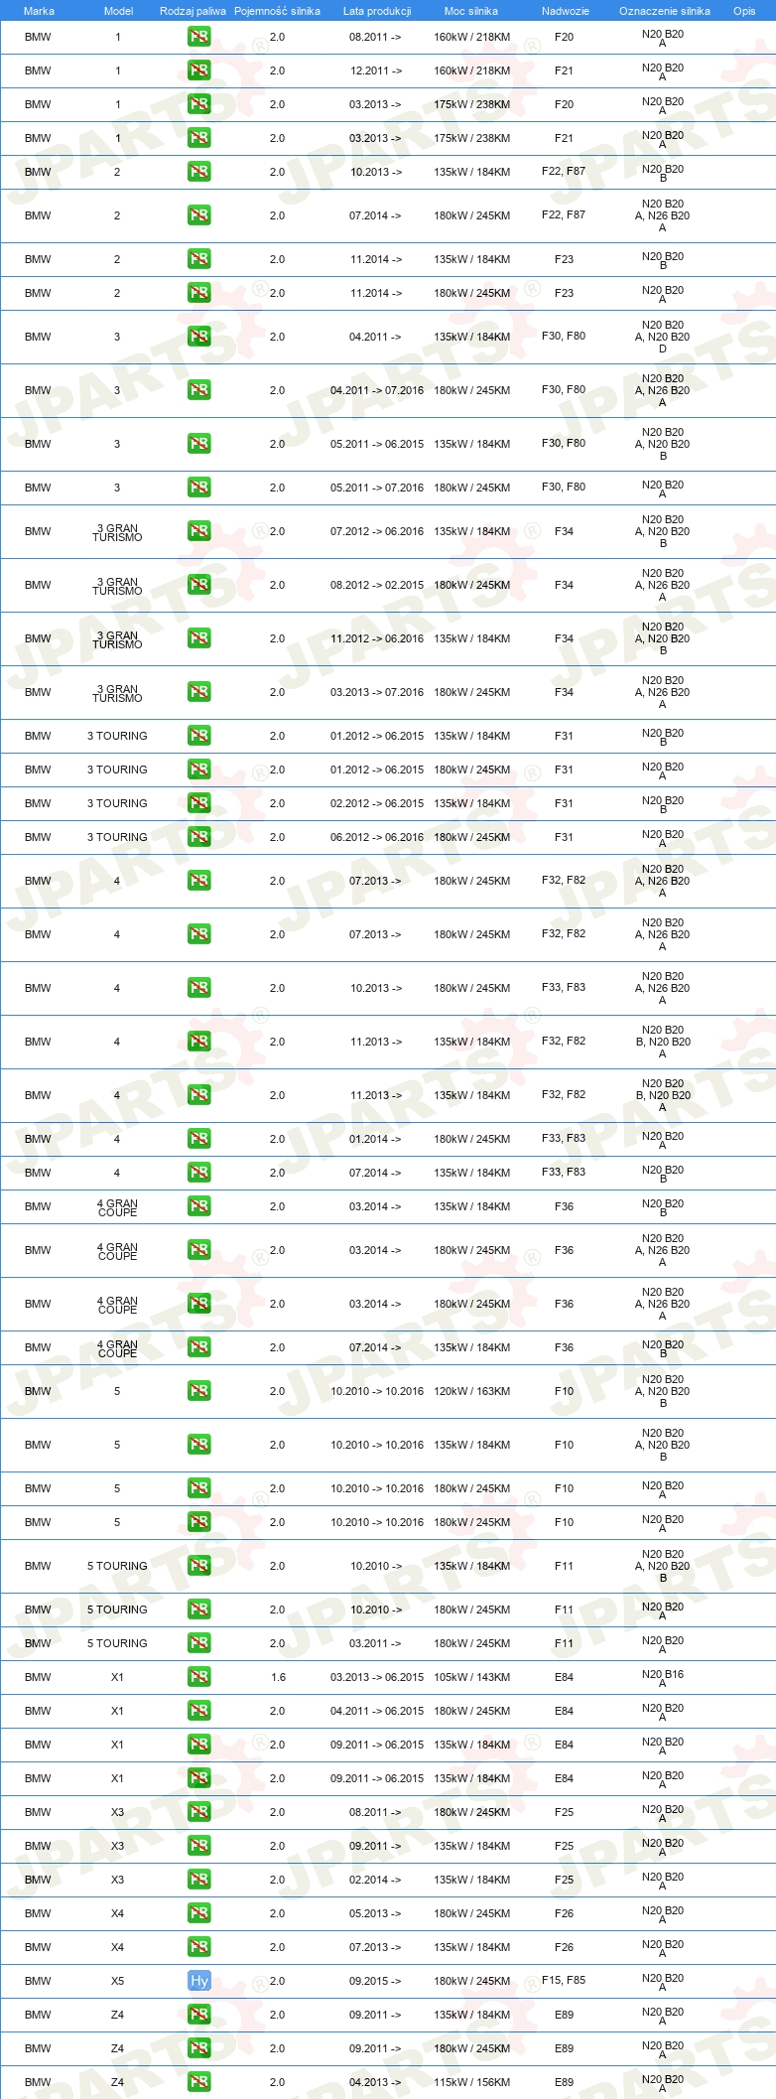Click the fuel icon for 3 Touring 06.2012 row
The width and height of the screenshot is (776, 2099).
click(x=198, y=837)
